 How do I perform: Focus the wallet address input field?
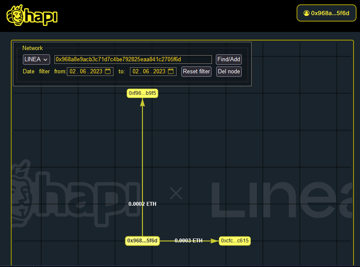click(133, 60)
